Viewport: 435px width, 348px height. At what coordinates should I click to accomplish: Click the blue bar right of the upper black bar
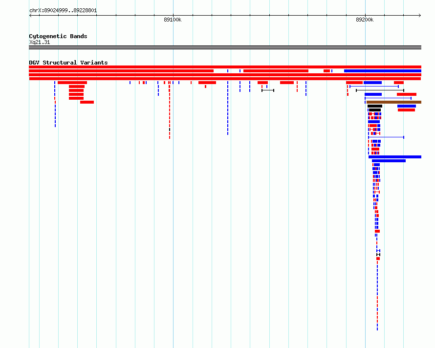tap(407, 106)
